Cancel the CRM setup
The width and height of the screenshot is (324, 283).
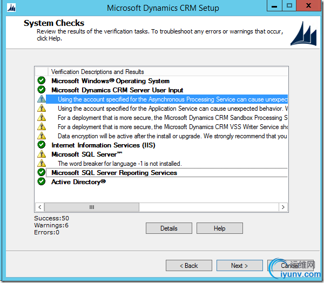click(291, 265)
